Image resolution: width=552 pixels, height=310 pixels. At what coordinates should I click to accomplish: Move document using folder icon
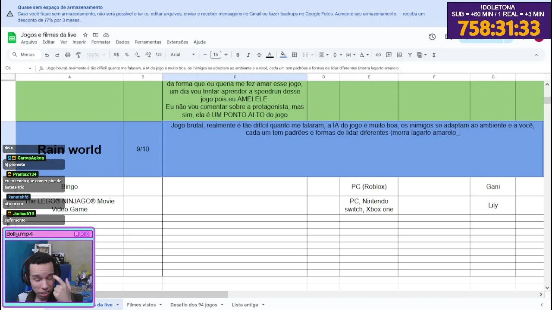pyautogui.click(x=96, y=35)
